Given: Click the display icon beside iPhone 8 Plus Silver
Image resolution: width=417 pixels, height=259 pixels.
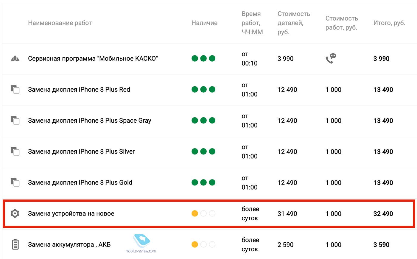Looking at the screenshot, I should click(x=15, y=152).
